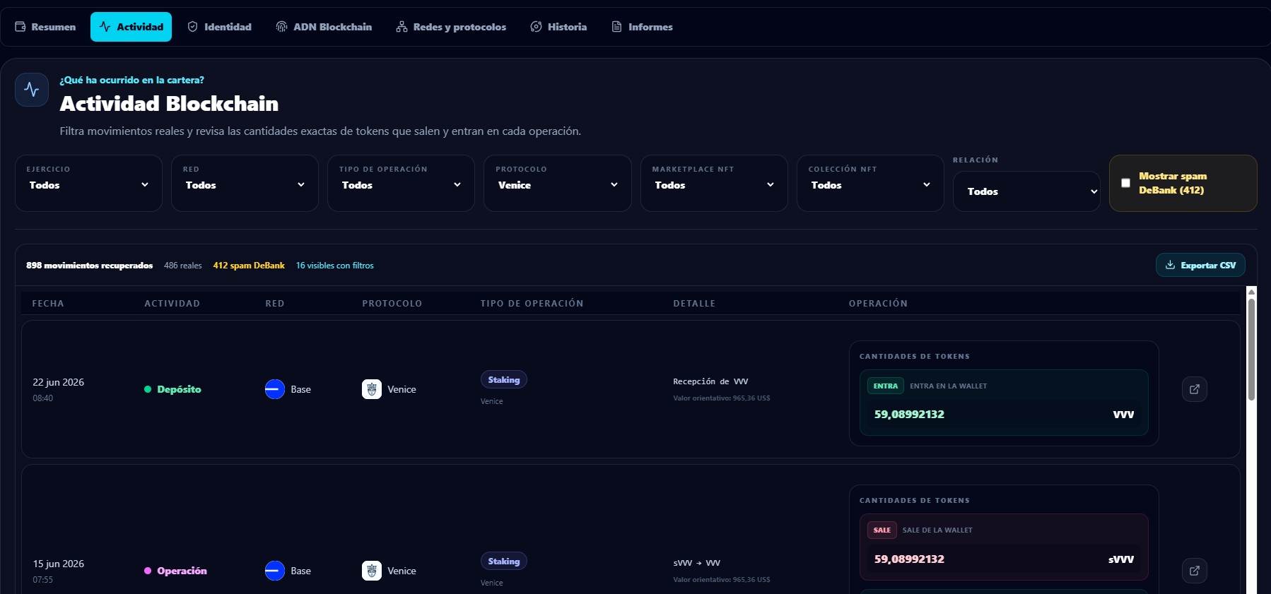Click the activity pulse icon beside Actividad Blockchain
Image resolution: width=1271 pixels, height=594 pixels.
pyautogui.click(x=32, y=90)
